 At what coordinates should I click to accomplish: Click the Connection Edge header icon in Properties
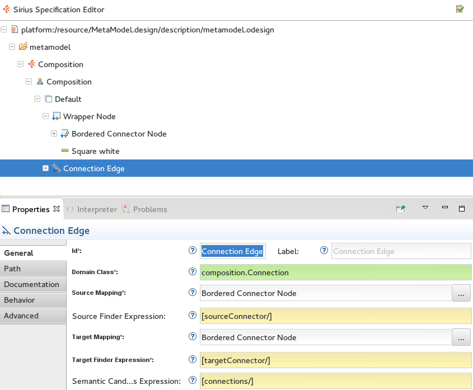coord(6,231)
